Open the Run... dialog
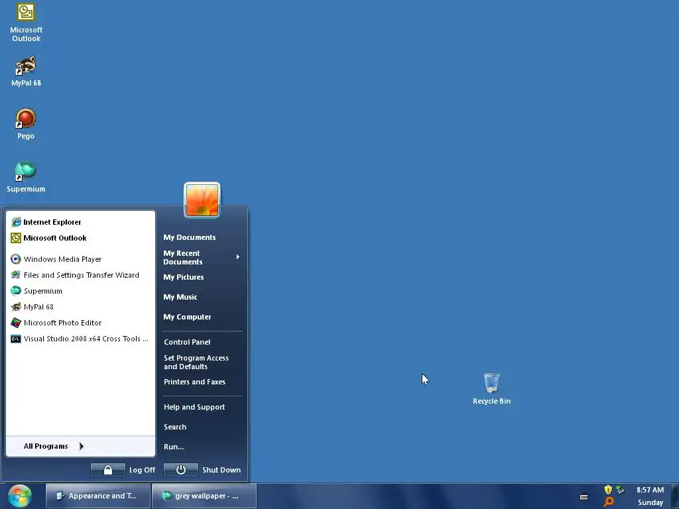Screen dimensions: 679x509 [x=174, y=447]
